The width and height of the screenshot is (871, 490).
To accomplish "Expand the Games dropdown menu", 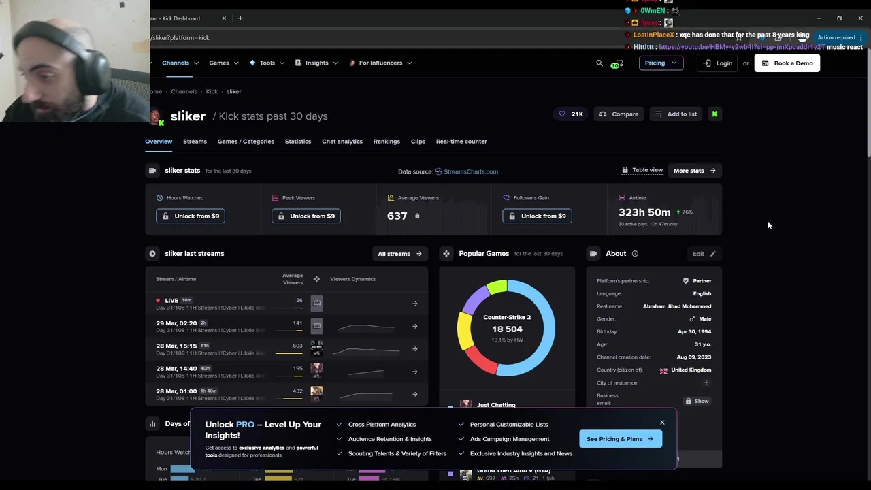I will [224, 63].
